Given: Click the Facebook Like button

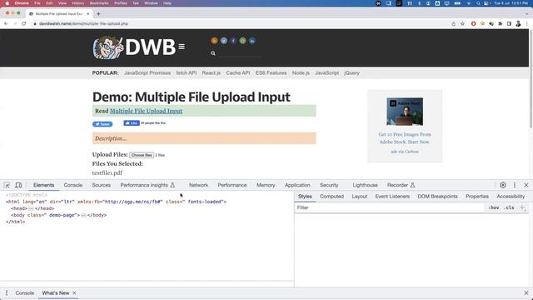Looking at the screenshot, I should click(x=132, y=123).
